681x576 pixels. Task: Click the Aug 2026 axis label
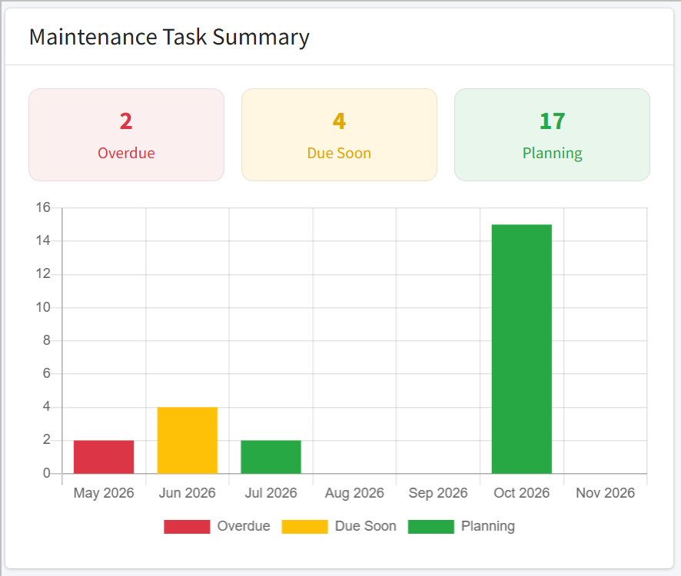354,493
